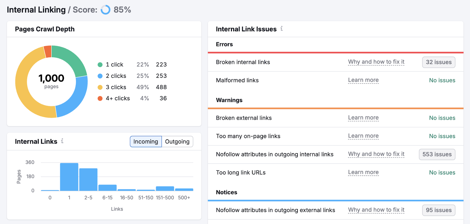Click info icon beside Internal Link Issues
This screenshot has height=224, width=470.
[281, 28]
